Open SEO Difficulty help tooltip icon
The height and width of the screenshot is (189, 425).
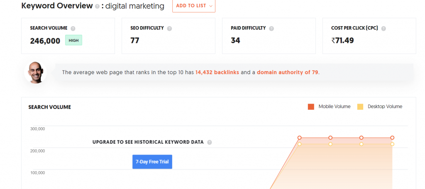point(169,29)
